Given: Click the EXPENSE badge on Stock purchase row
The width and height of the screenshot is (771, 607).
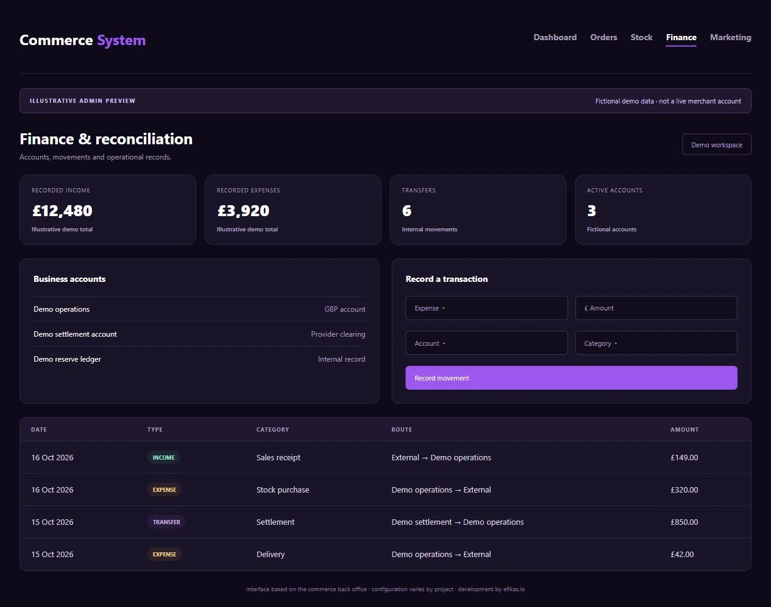Looking at the screenshot, I should click(x=165, y=490).
